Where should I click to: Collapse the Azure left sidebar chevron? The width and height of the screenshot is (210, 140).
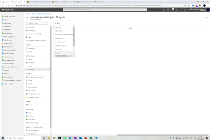pos(22,13)
